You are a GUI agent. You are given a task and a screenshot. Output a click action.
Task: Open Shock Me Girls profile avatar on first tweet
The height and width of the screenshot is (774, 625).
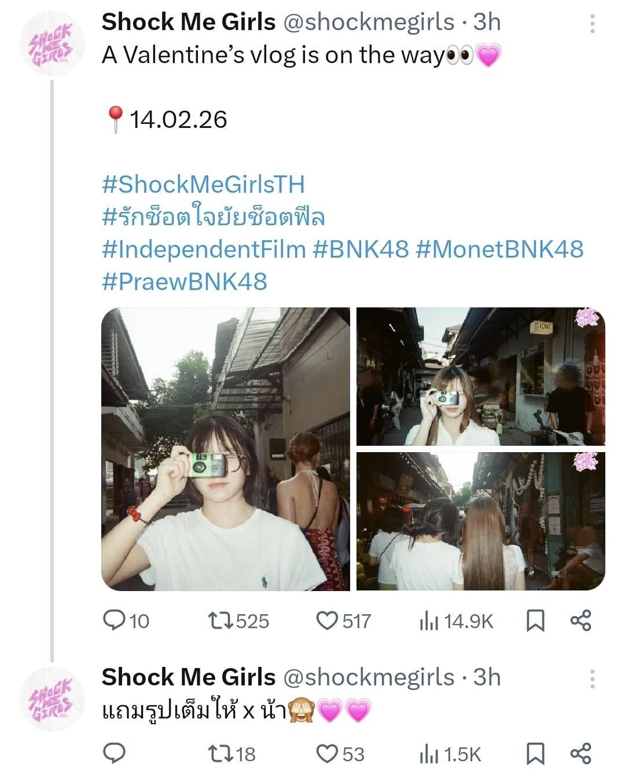coord(51,45)
